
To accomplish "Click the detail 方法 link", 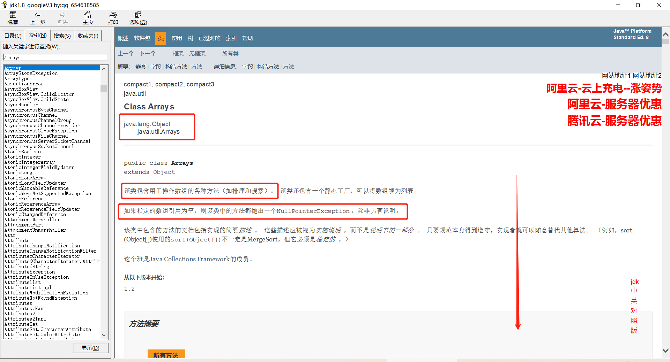I will coord(289,67).
